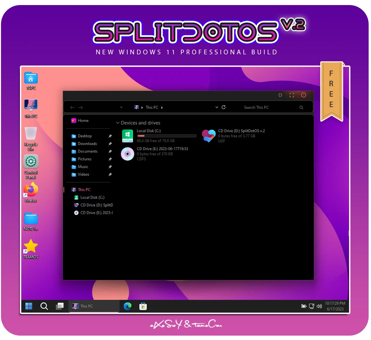
Task: Open taskbar search magnifier
Action: [x=44, y=306]
